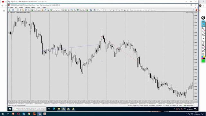Click the Zoom In magnifier icon

(72, 10)
